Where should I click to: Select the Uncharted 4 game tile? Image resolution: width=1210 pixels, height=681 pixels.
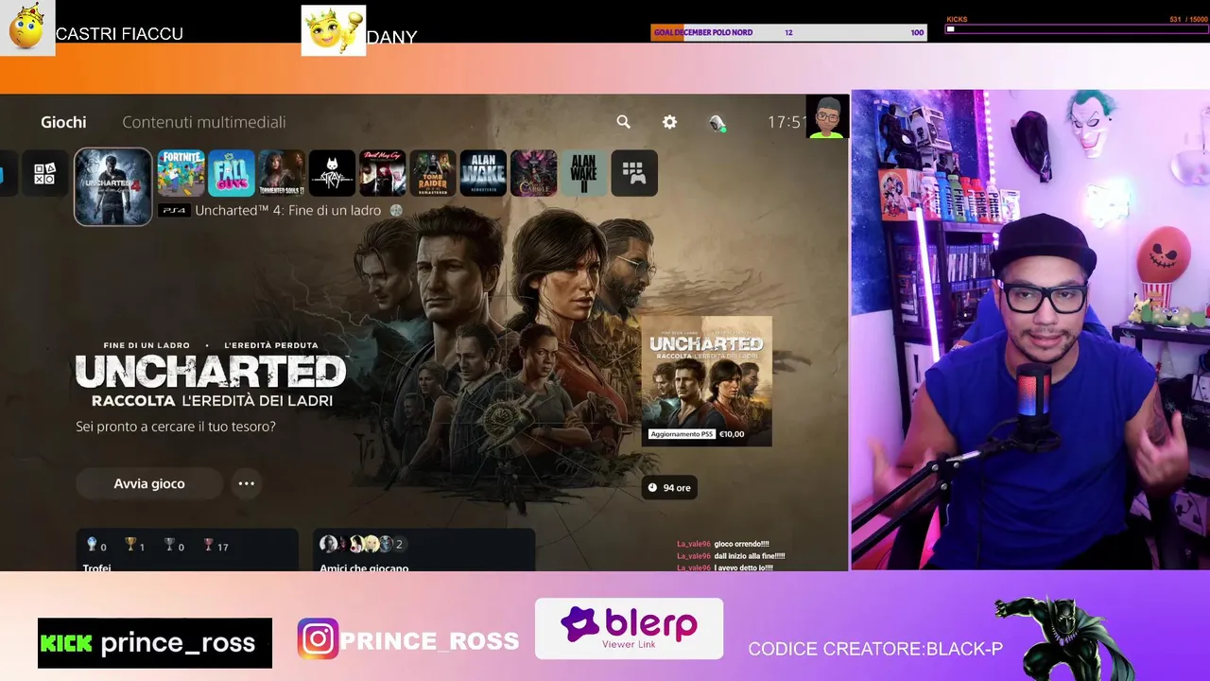tap(113, 186)
